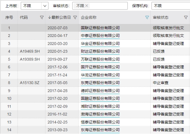Select date cell 2013-09-23
Viewport: 190px width, 134px height.
(57, 130)
